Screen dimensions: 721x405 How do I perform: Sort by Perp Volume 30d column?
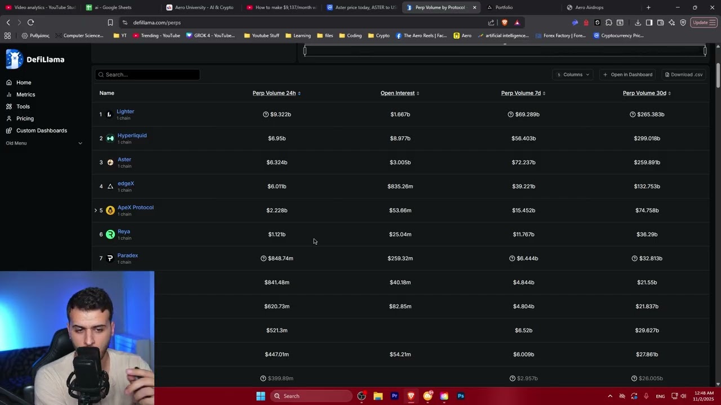point(647,93)
